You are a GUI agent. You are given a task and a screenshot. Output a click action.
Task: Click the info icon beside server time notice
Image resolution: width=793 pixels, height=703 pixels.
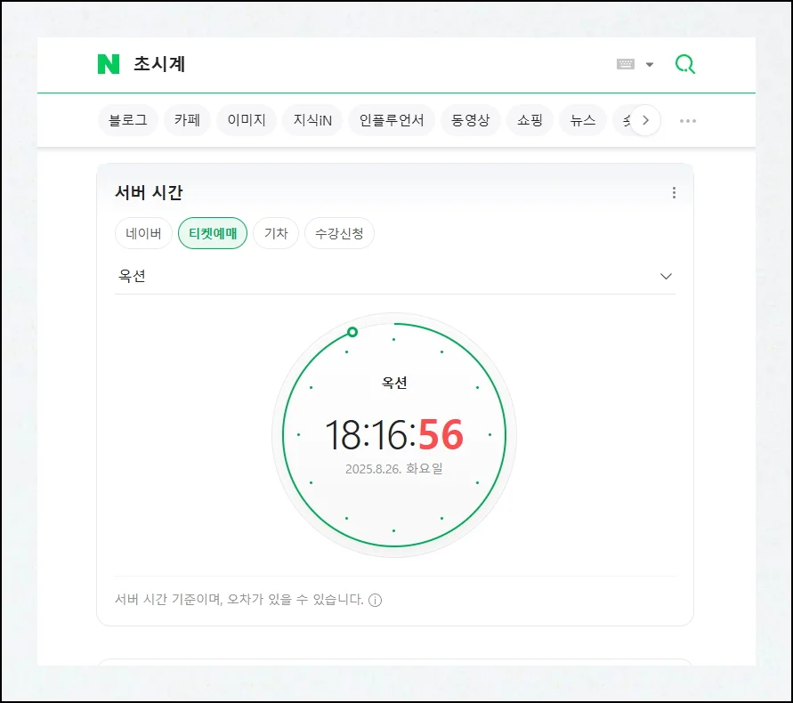pyautogui.click(x=375, y=600)
